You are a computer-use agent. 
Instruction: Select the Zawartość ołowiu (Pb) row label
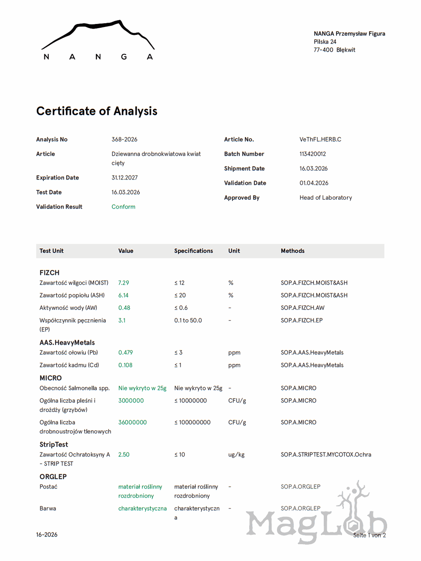[x=69, y=352]
